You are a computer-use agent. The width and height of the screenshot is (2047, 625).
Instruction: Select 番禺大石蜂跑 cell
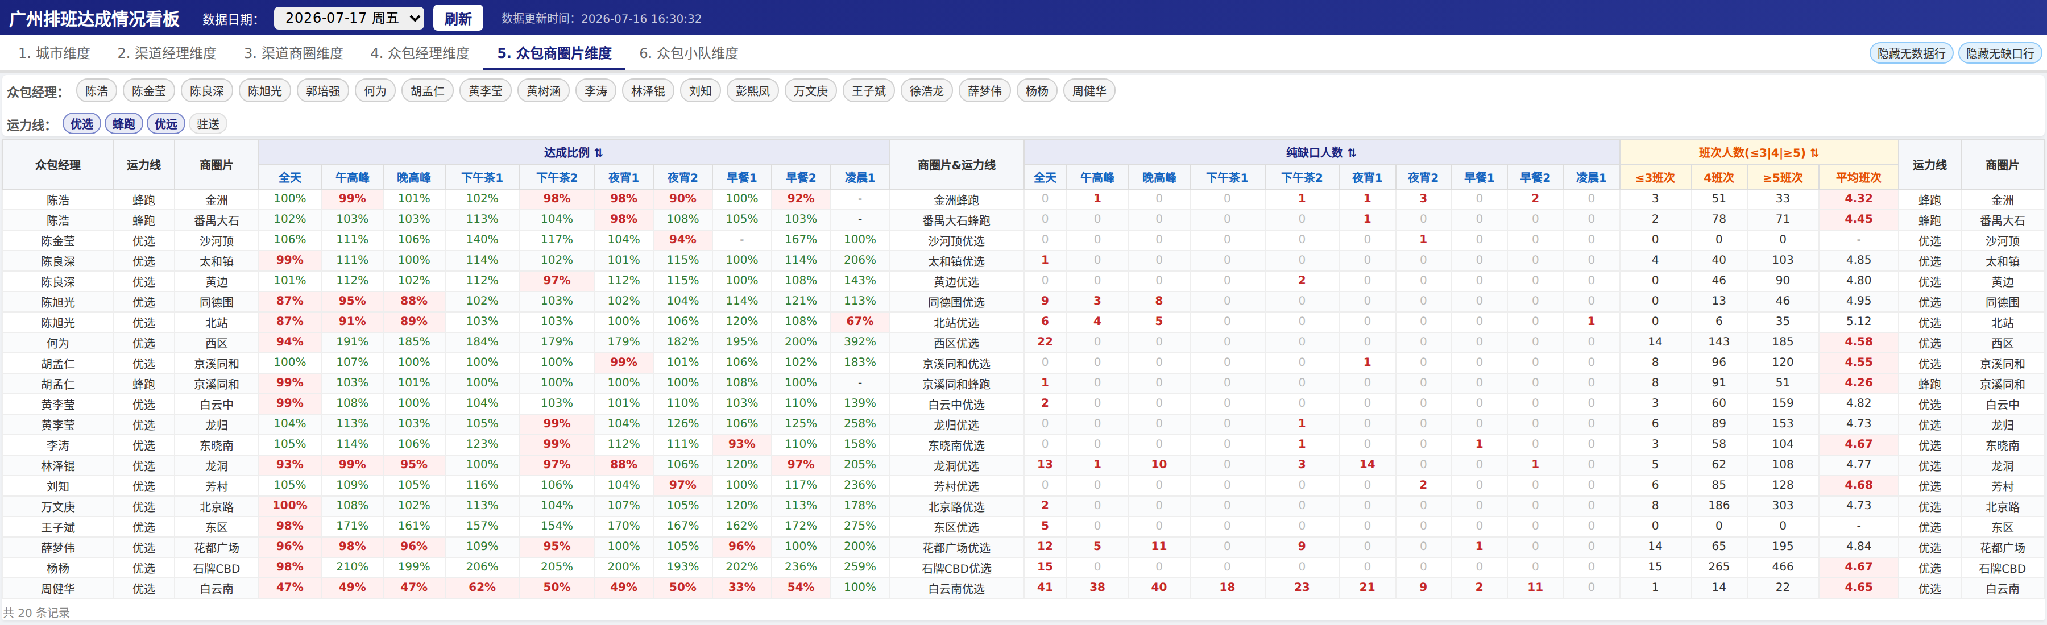957,221
